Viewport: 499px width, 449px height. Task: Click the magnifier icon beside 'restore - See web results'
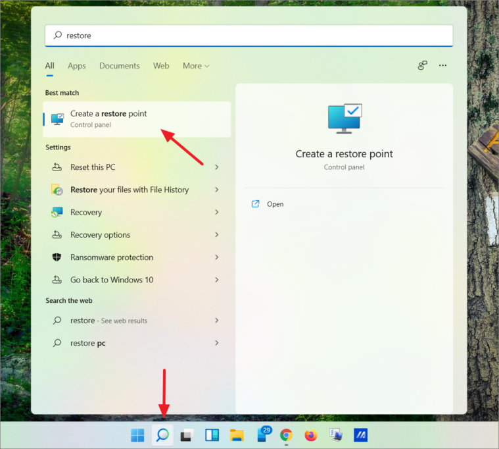57,320
